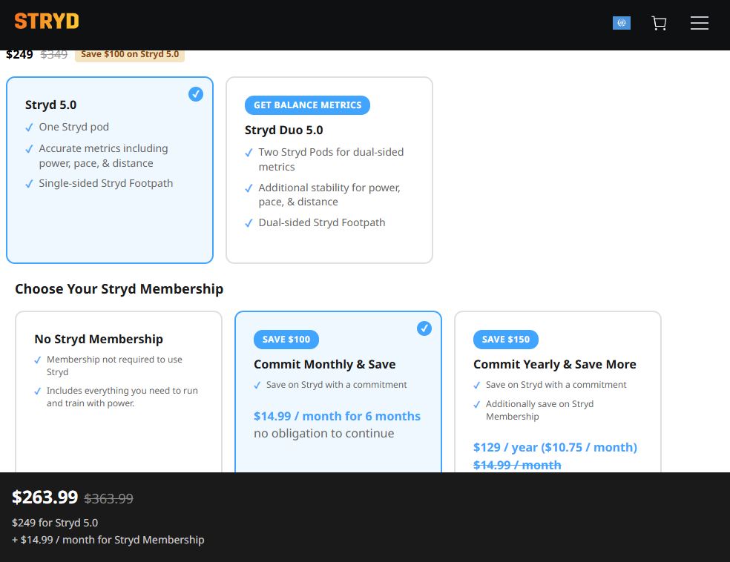
Task: Open the shopping cart
Action: point(659,24)
